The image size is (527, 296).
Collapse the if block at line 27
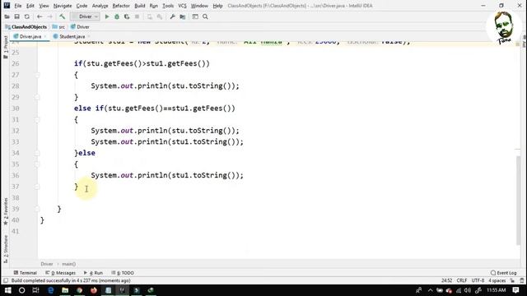tap(37, 75)
